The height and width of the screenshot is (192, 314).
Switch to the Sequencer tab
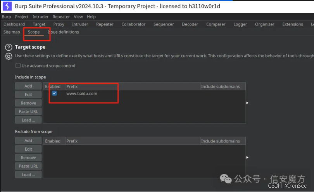click(x=164, y=24)
